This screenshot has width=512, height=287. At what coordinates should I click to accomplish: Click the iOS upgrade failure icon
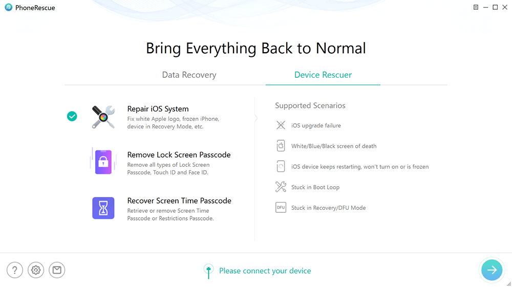(281, 125)
